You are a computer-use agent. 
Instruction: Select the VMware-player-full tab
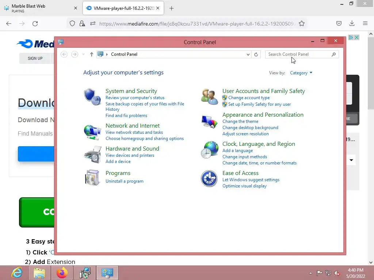click(x=123, y=8)
